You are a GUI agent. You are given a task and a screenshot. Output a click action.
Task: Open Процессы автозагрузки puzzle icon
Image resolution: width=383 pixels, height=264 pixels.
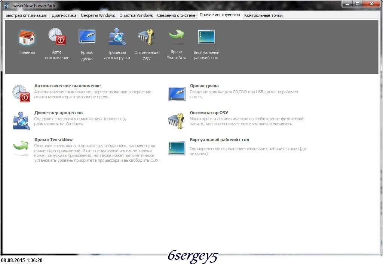(x=117, y=37)
